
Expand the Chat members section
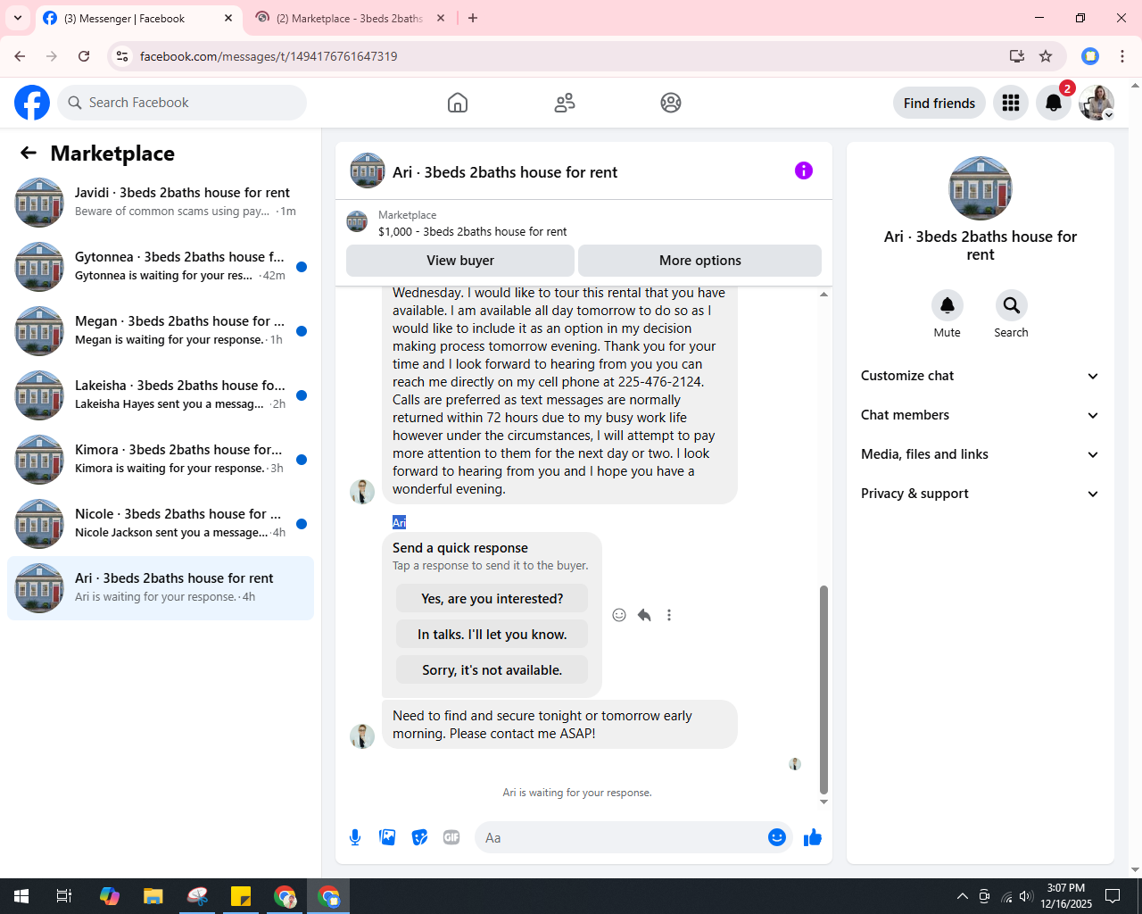click(x=981, y=415)
